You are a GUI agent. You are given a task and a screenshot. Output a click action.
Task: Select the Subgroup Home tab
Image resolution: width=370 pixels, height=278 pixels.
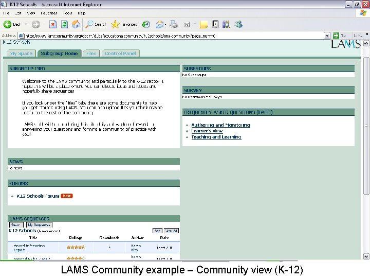pyautogui.click(x=59, y=54)
